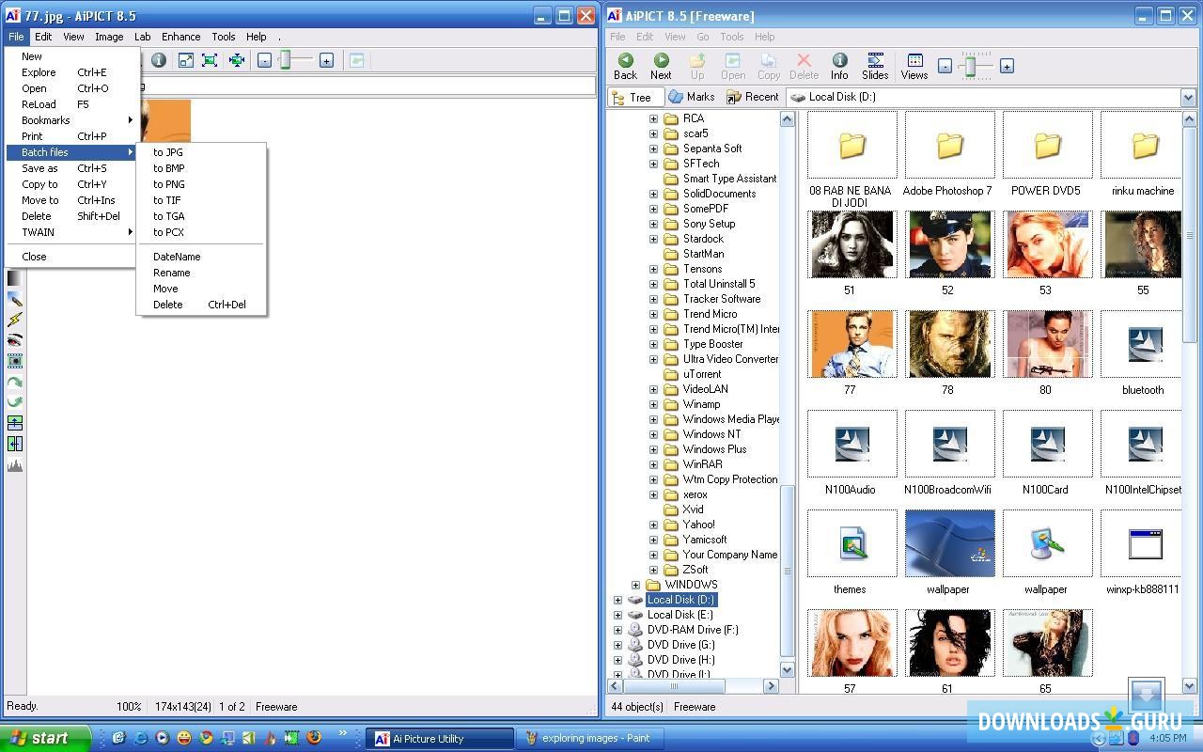Click the Info icon in the browser toolbar
1203x752 pixels.
pyautogui.click(x=839, y=66)
